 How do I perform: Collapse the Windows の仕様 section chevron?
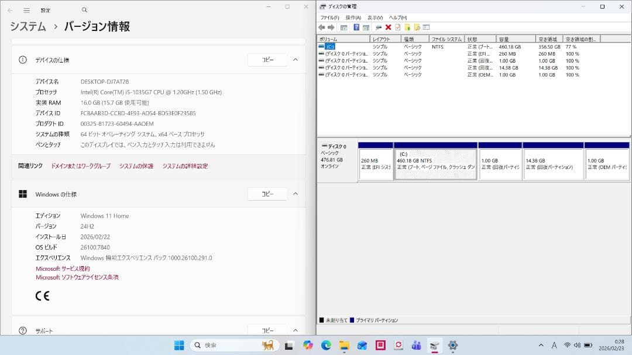pos(296,194)
